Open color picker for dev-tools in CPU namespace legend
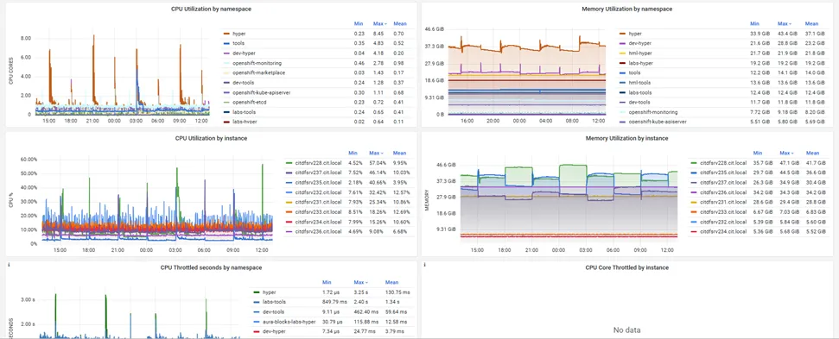The height and width of the screenshot is (339, 839). (227, 83)
